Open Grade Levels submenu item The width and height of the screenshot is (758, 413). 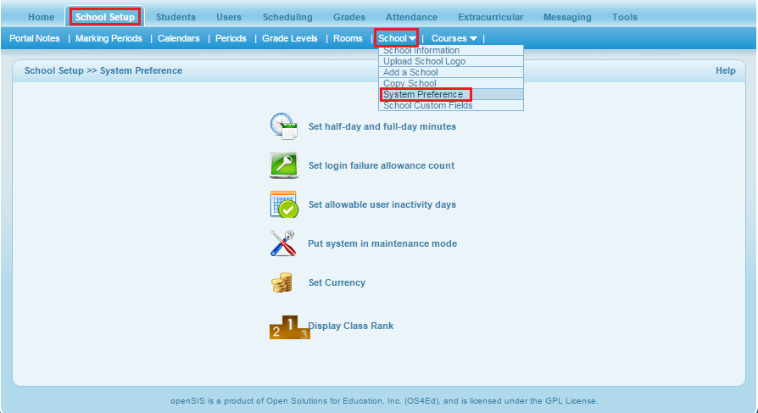(290, 38)
